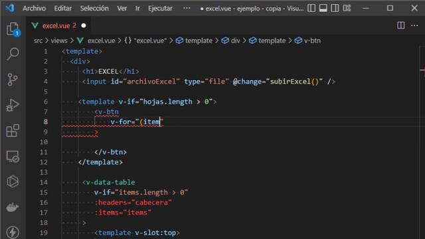Click :headers="cabecera" on line 16

point(133,202)
